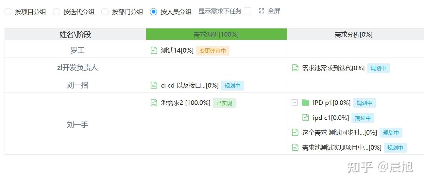Image resolution: width=424 pixels, height=184 pixels.
Task: Click the green folder icon for IPD p1
Action: [x=305, y=103]
